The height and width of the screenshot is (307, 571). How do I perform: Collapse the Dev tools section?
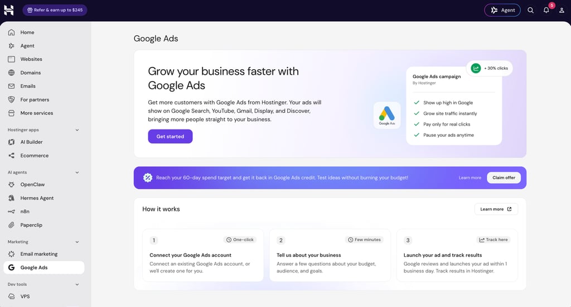tap(77, 285)
